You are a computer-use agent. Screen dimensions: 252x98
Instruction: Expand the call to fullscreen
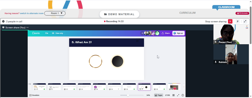tap(245, 21)
